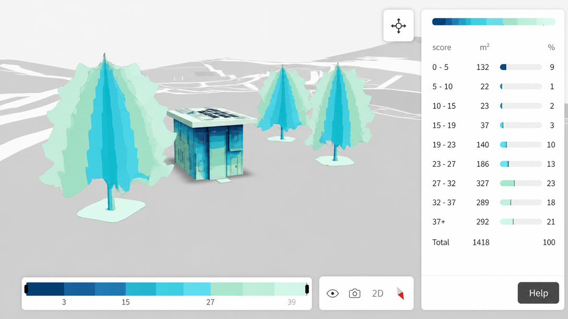
Task: Select the pan navigation tool
Action: [398, 25]
